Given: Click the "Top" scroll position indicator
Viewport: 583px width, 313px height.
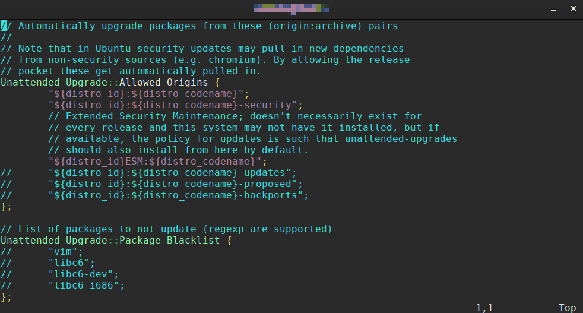Looking at the screenshot, I should 567,308.
